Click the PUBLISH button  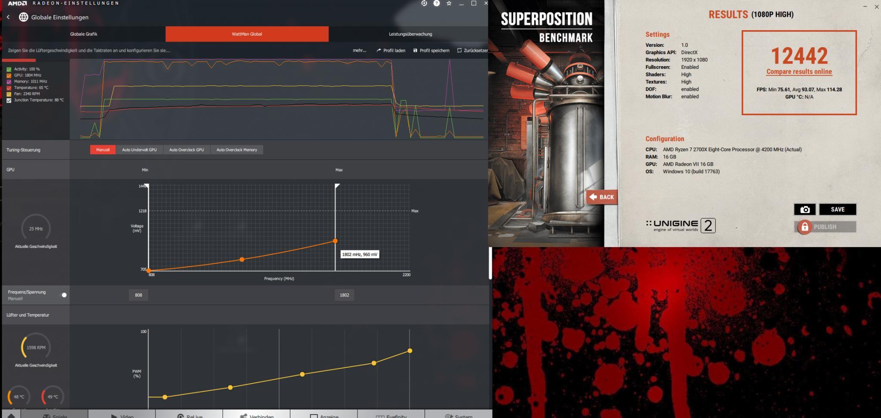click(x=825, y=227)
